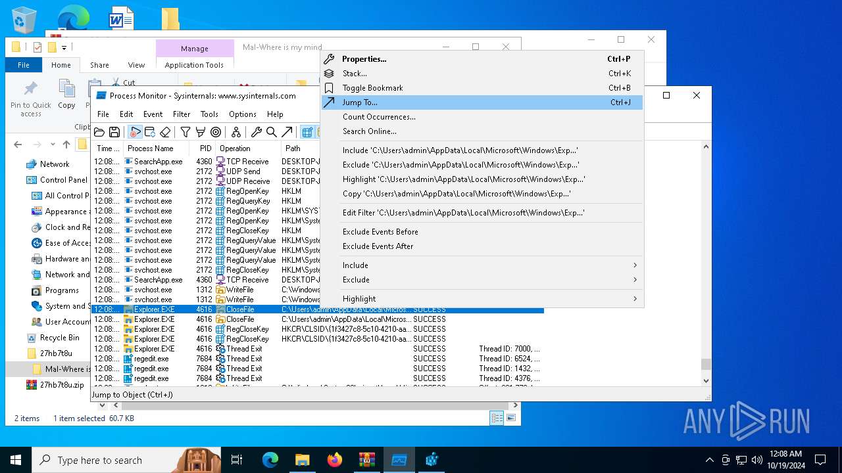Open the Filter menu
The image size is (842, 473).
coord(182,114)
